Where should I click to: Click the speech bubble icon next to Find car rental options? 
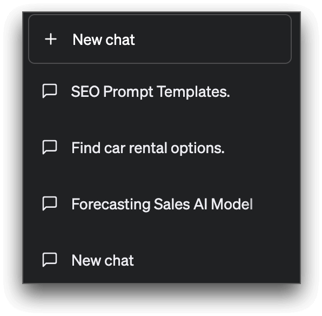coord(50,147)
